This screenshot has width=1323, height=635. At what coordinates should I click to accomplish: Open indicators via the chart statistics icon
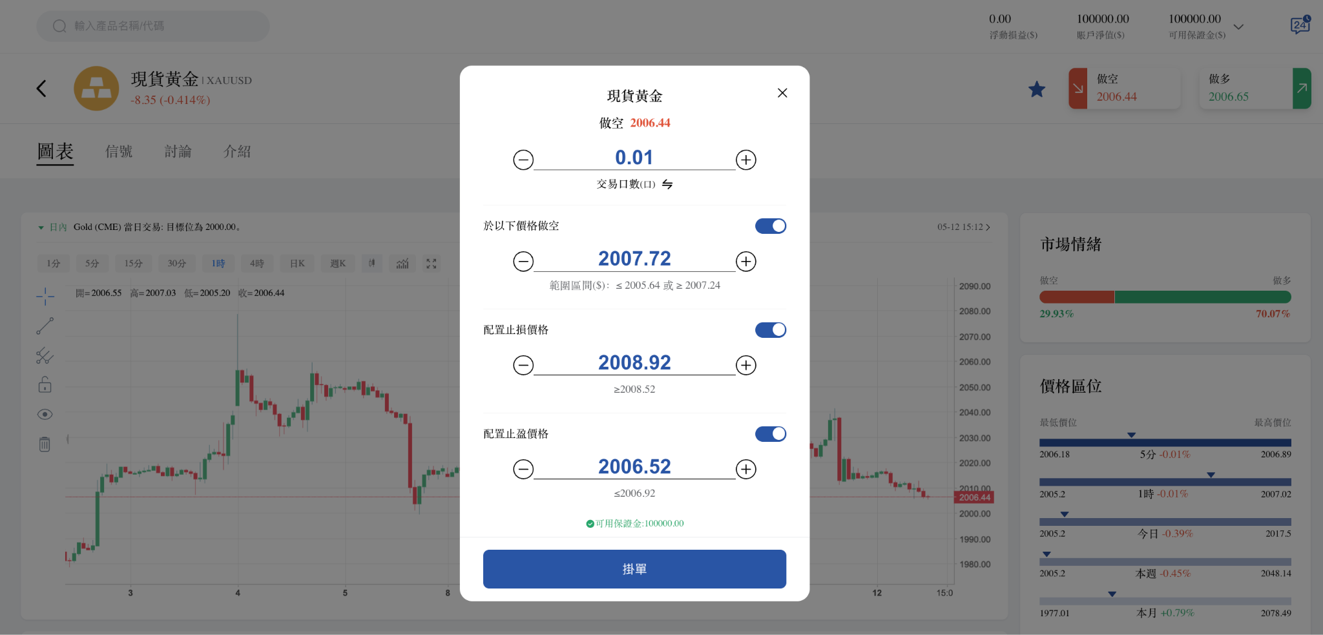point(402,264)
